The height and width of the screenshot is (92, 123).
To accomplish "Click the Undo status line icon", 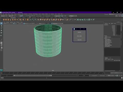I will [14, 16].
